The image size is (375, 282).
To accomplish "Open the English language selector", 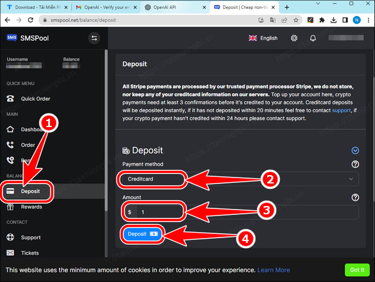I will [262, 38].
